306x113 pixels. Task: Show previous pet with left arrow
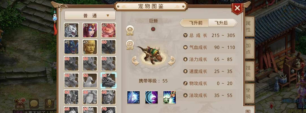coord(135,61)
